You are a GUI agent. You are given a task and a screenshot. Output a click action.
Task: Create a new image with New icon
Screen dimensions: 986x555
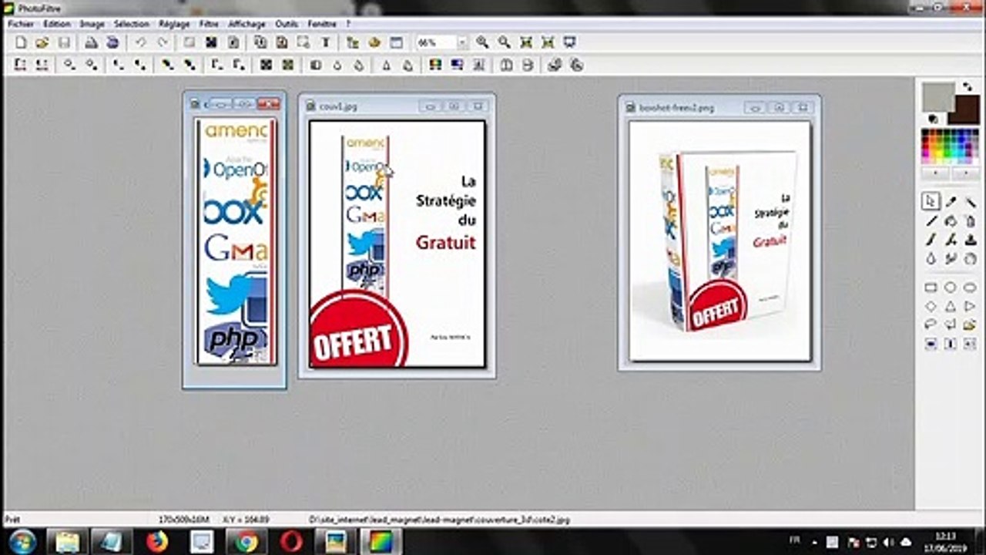coord(22,42)
